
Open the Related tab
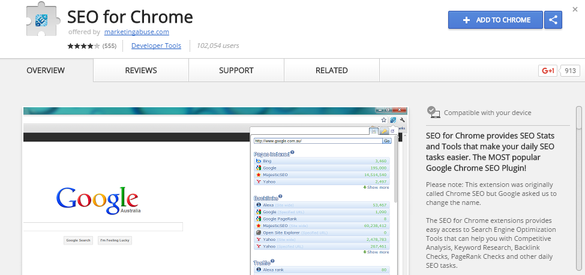(331, 71)
